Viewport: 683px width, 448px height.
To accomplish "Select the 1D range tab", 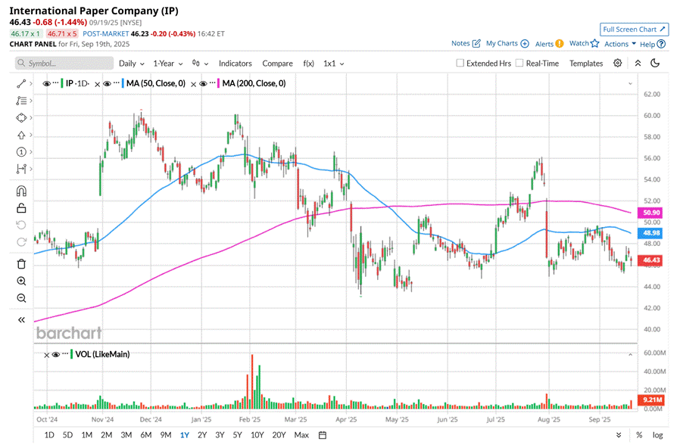I will (x=49, y=435).
